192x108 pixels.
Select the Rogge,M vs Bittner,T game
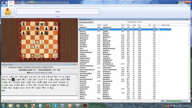click(125, 33)
